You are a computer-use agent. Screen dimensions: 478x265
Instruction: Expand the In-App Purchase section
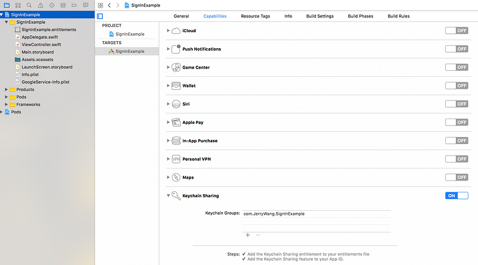pos(168,141)
